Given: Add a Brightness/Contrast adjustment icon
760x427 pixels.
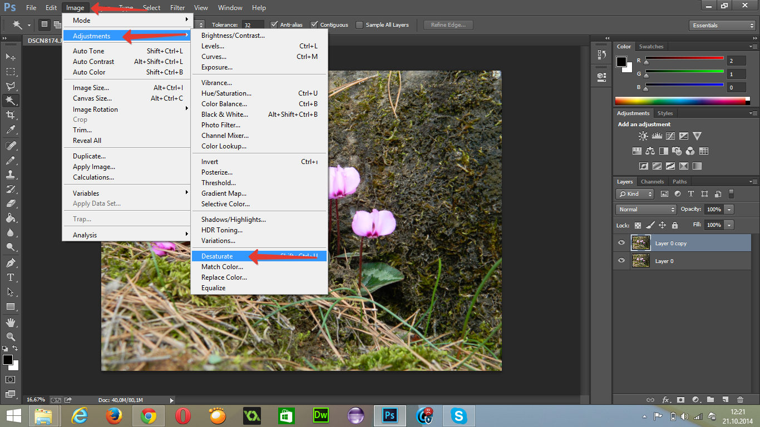Looking at the screenshot, I should point(644,136).
